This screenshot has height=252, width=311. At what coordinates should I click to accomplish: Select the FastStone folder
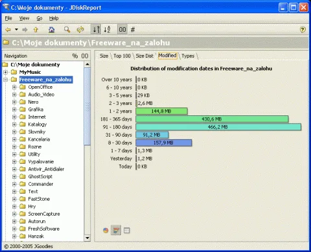point(39,199)
